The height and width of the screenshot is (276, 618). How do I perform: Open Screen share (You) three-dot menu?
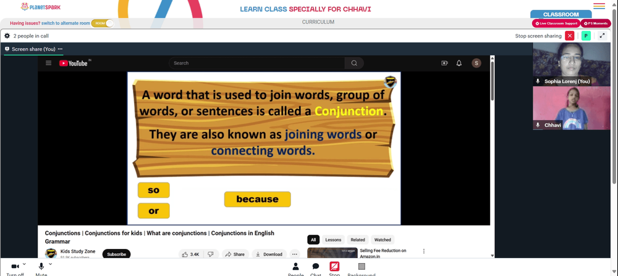tap(60, 49)
